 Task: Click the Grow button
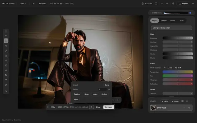(x=86, y=94)
